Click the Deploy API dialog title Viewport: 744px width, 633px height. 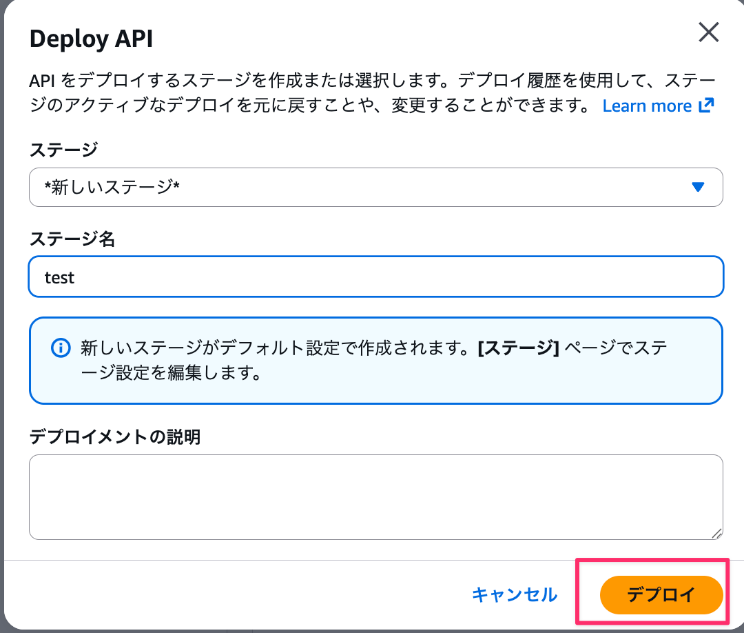(x=91, y=39)
